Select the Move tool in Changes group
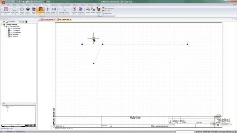The height and width of the screenshot is (133, 237). pos(93,10)
